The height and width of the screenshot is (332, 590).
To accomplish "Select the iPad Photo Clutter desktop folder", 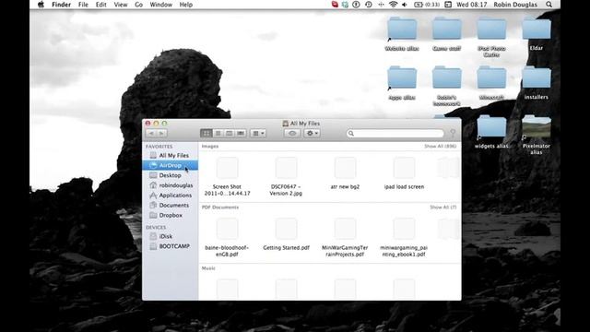I will pos(491,37).
